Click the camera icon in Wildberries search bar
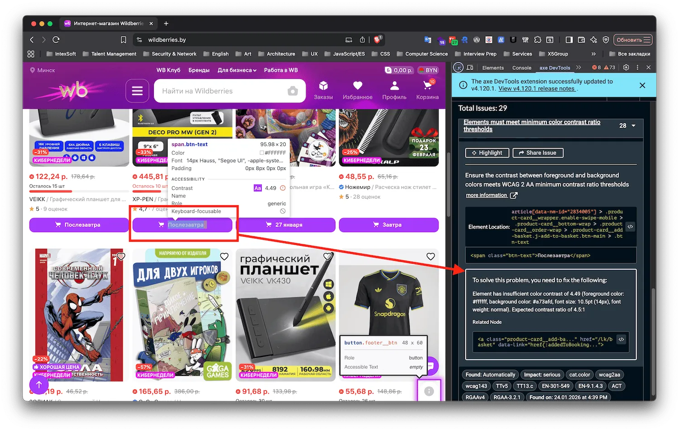Screen dimensions: 679x431 292,91
